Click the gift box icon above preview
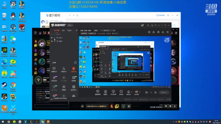Image resolution: width=221 pixels, height=124 pixels. pyautogui.click(x=149, y=32)
